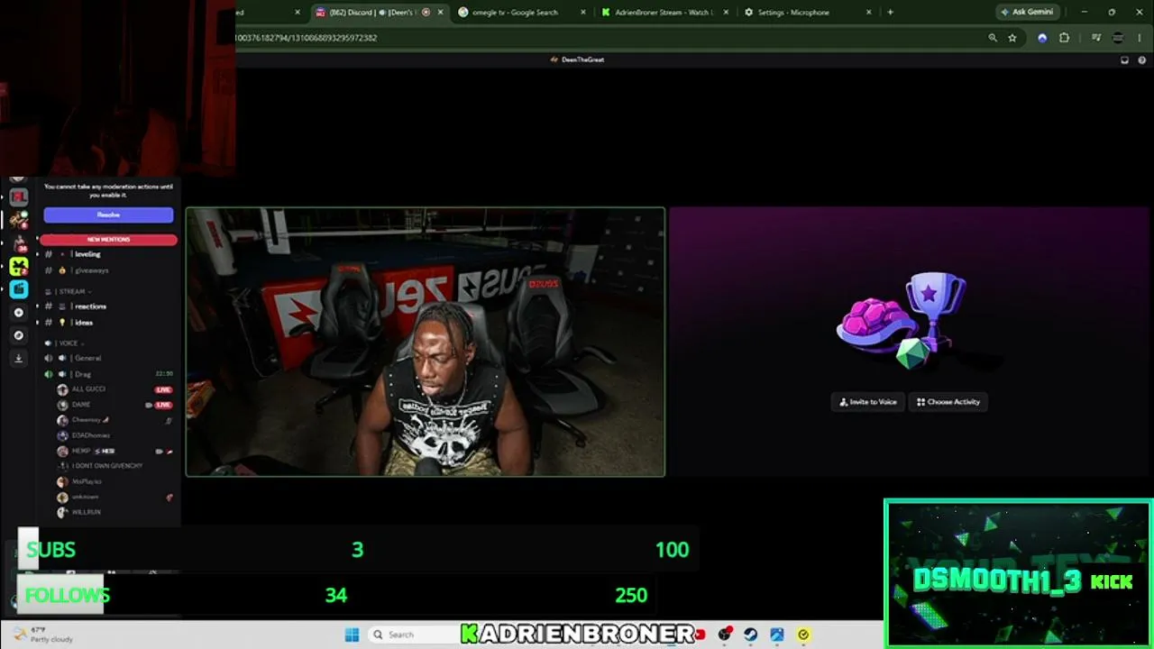Image resolution: width=1154 pixels, height=649 pixels.
Task: Click the Choose Activity button
Action: coord(948,402)
